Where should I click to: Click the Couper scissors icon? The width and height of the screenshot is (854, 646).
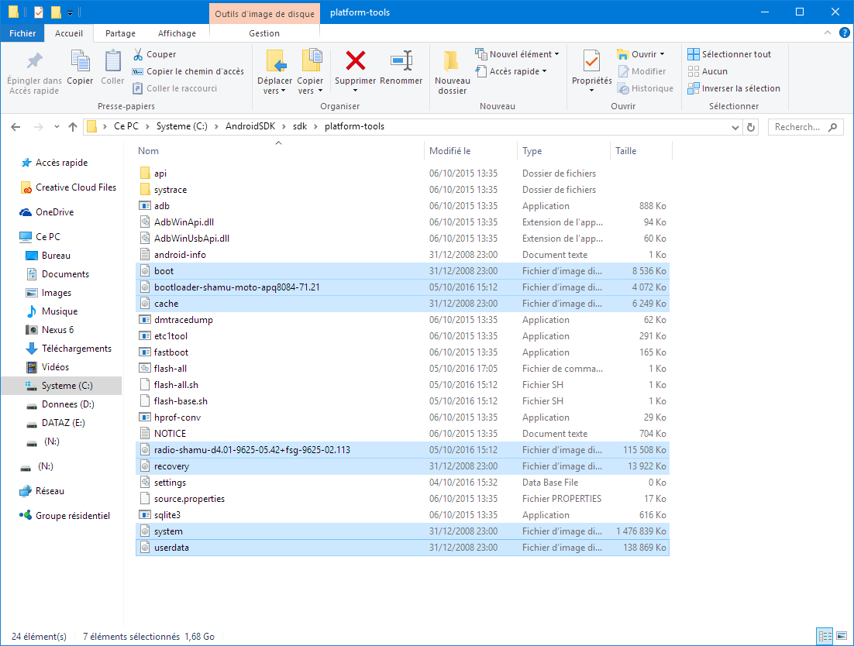click(x=138, y=54)
